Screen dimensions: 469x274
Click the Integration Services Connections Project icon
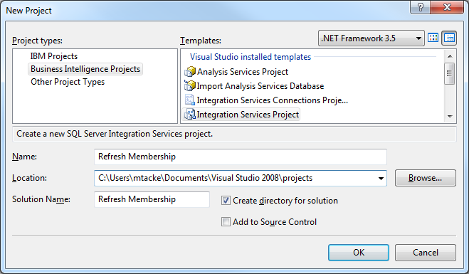pos(189,100)
